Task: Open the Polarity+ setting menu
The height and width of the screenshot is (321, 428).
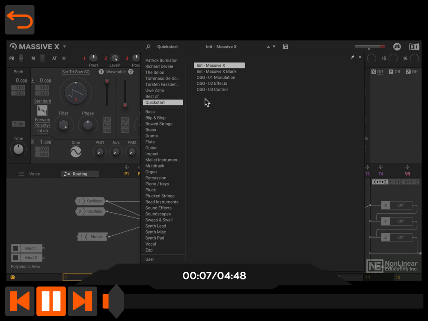Action: (42, 125)
